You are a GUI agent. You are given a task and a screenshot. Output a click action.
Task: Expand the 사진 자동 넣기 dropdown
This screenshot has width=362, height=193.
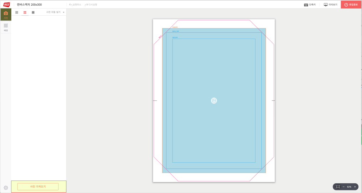[x=55, y=12]
